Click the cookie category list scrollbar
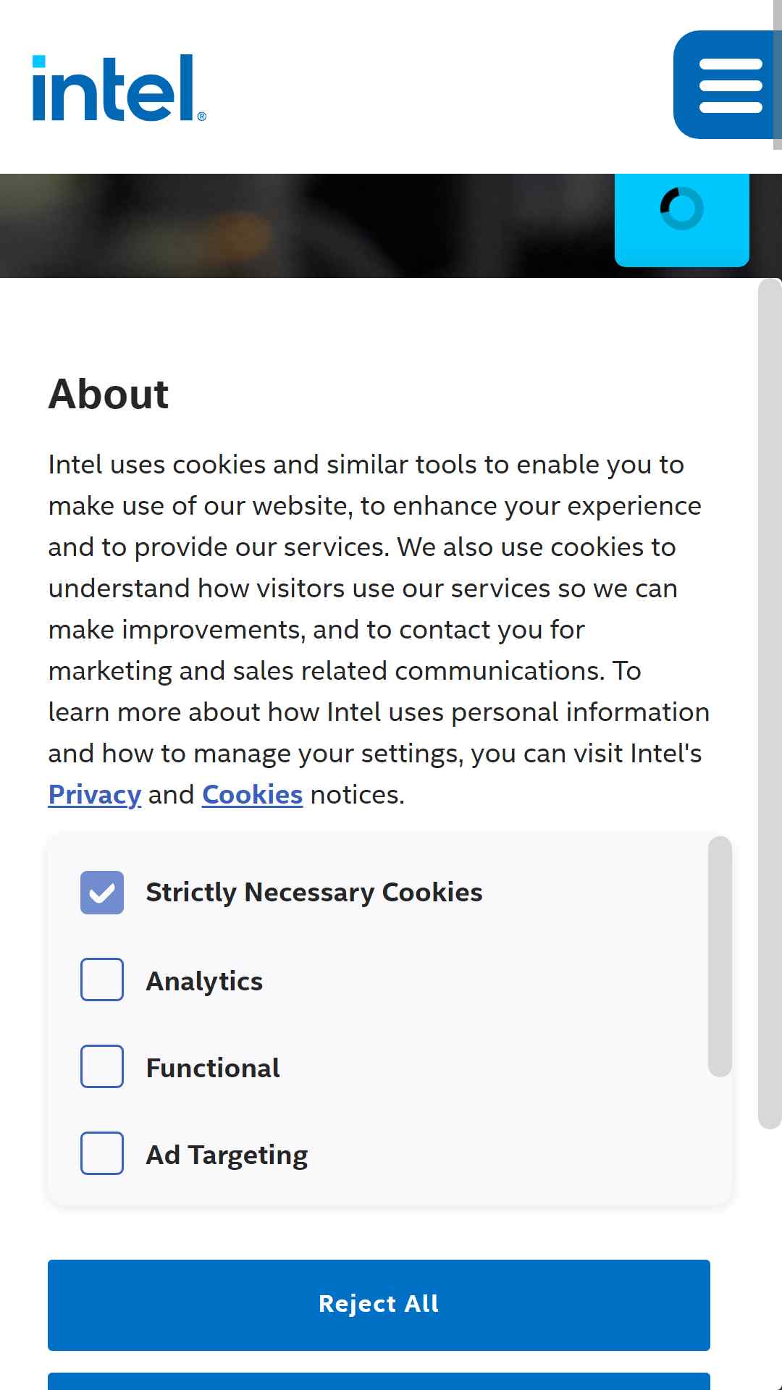The image size is (782, 1390). pos(720,957)
